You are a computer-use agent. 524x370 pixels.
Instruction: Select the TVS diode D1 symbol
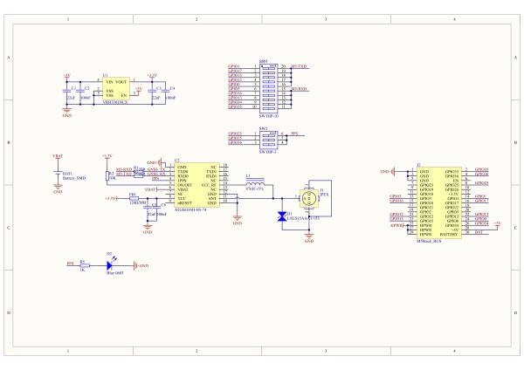coord(280,216)
